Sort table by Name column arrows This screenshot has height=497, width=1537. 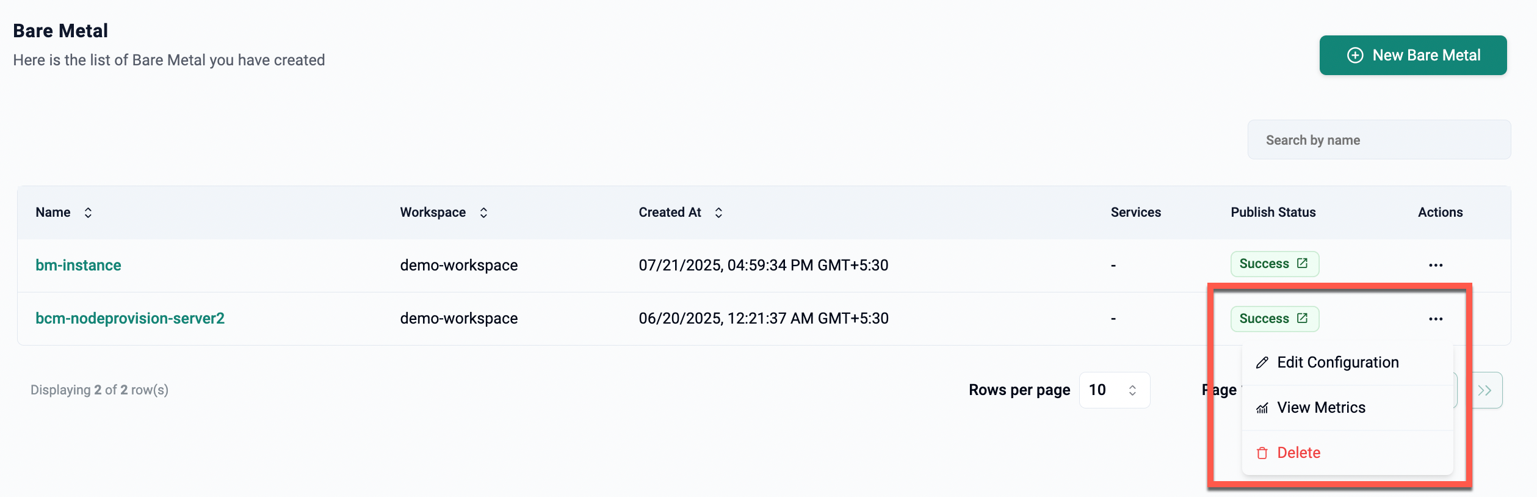click(88, 212)
